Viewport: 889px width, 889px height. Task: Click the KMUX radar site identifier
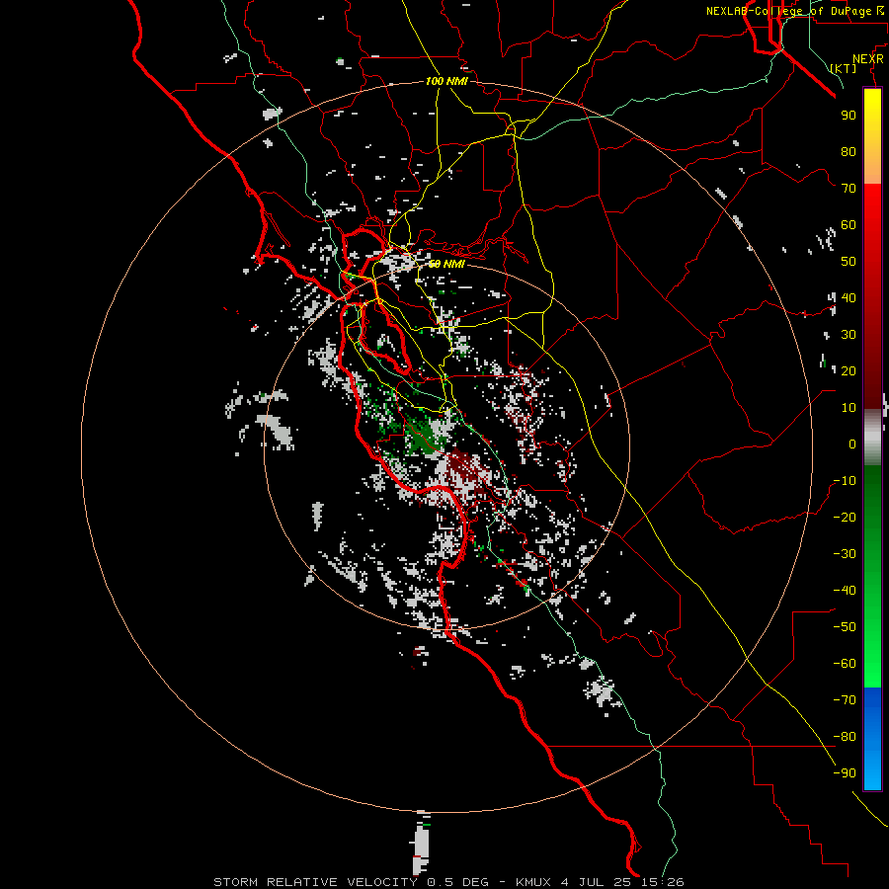point(533,882)
